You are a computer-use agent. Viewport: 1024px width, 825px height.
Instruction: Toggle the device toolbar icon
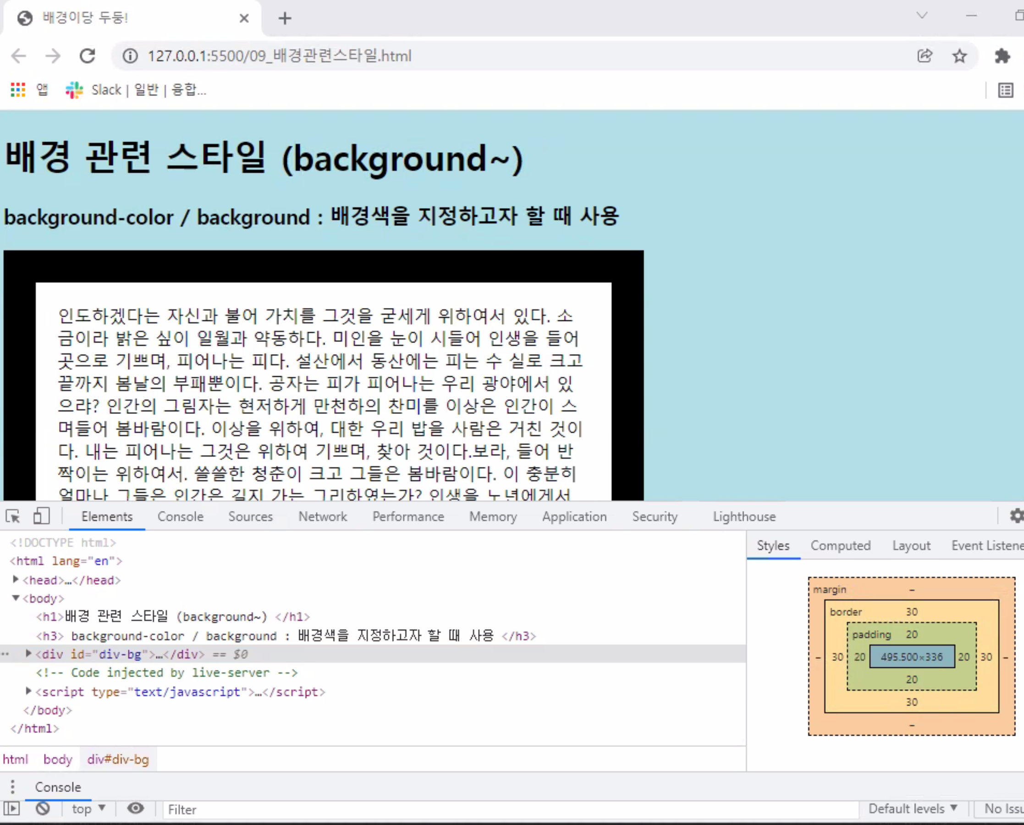tap(41, 516)
